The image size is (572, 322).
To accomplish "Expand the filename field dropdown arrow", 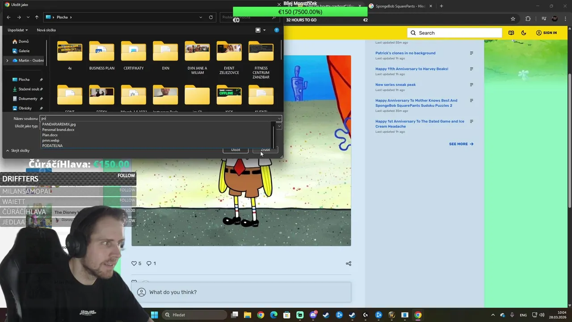I will point(279,119).
